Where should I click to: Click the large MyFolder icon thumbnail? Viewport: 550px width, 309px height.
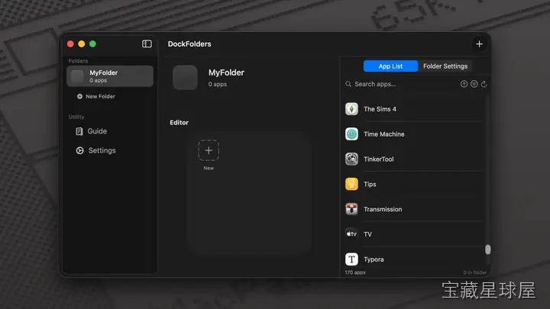(185, 77)
